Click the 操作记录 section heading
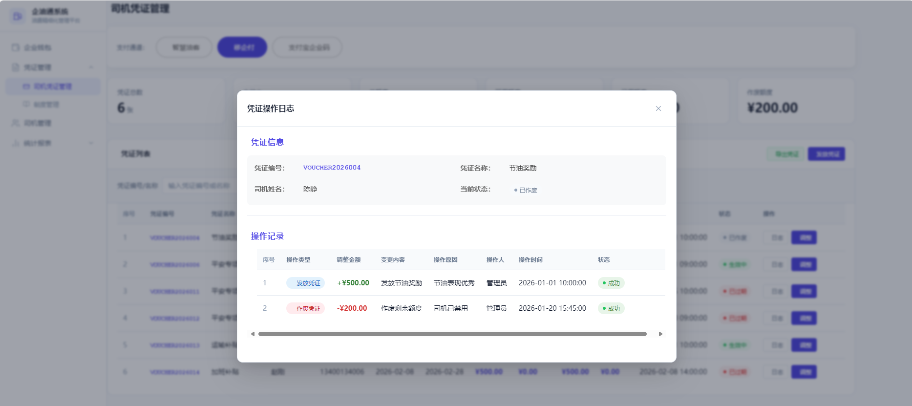912x406 pixels. coord(267,236)
